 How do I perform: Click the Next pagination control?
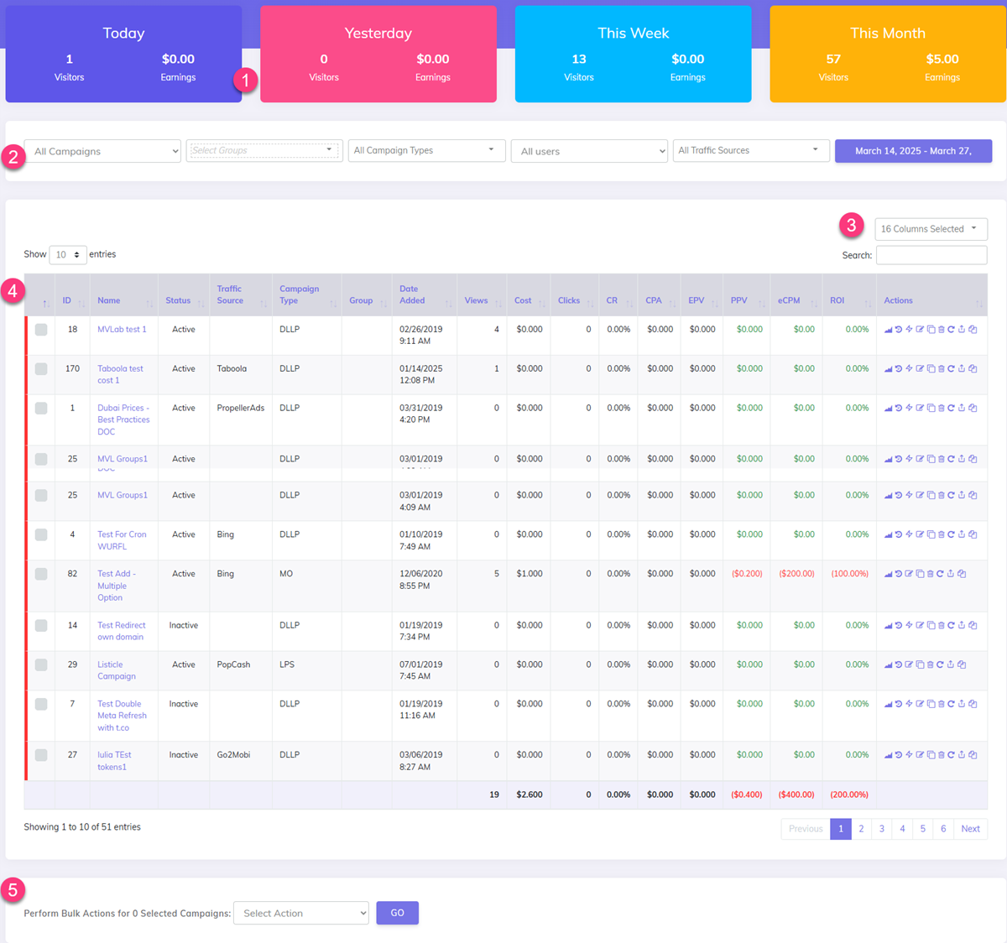(x=970, y=829)
